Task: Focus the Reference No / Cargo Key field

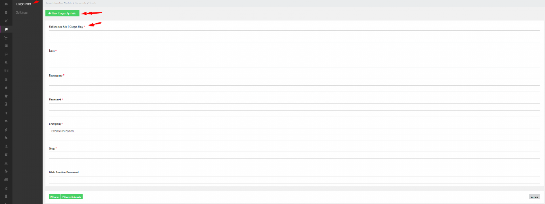Action: click(294, 33)
